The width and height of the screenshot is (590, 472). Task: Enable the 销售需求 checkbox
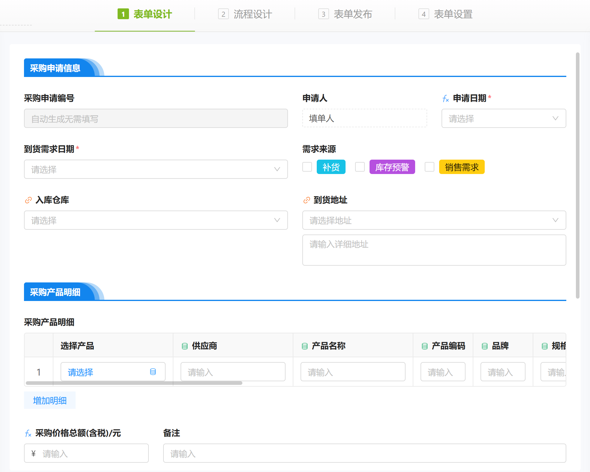pyautogui.click(x=430, y=167)
